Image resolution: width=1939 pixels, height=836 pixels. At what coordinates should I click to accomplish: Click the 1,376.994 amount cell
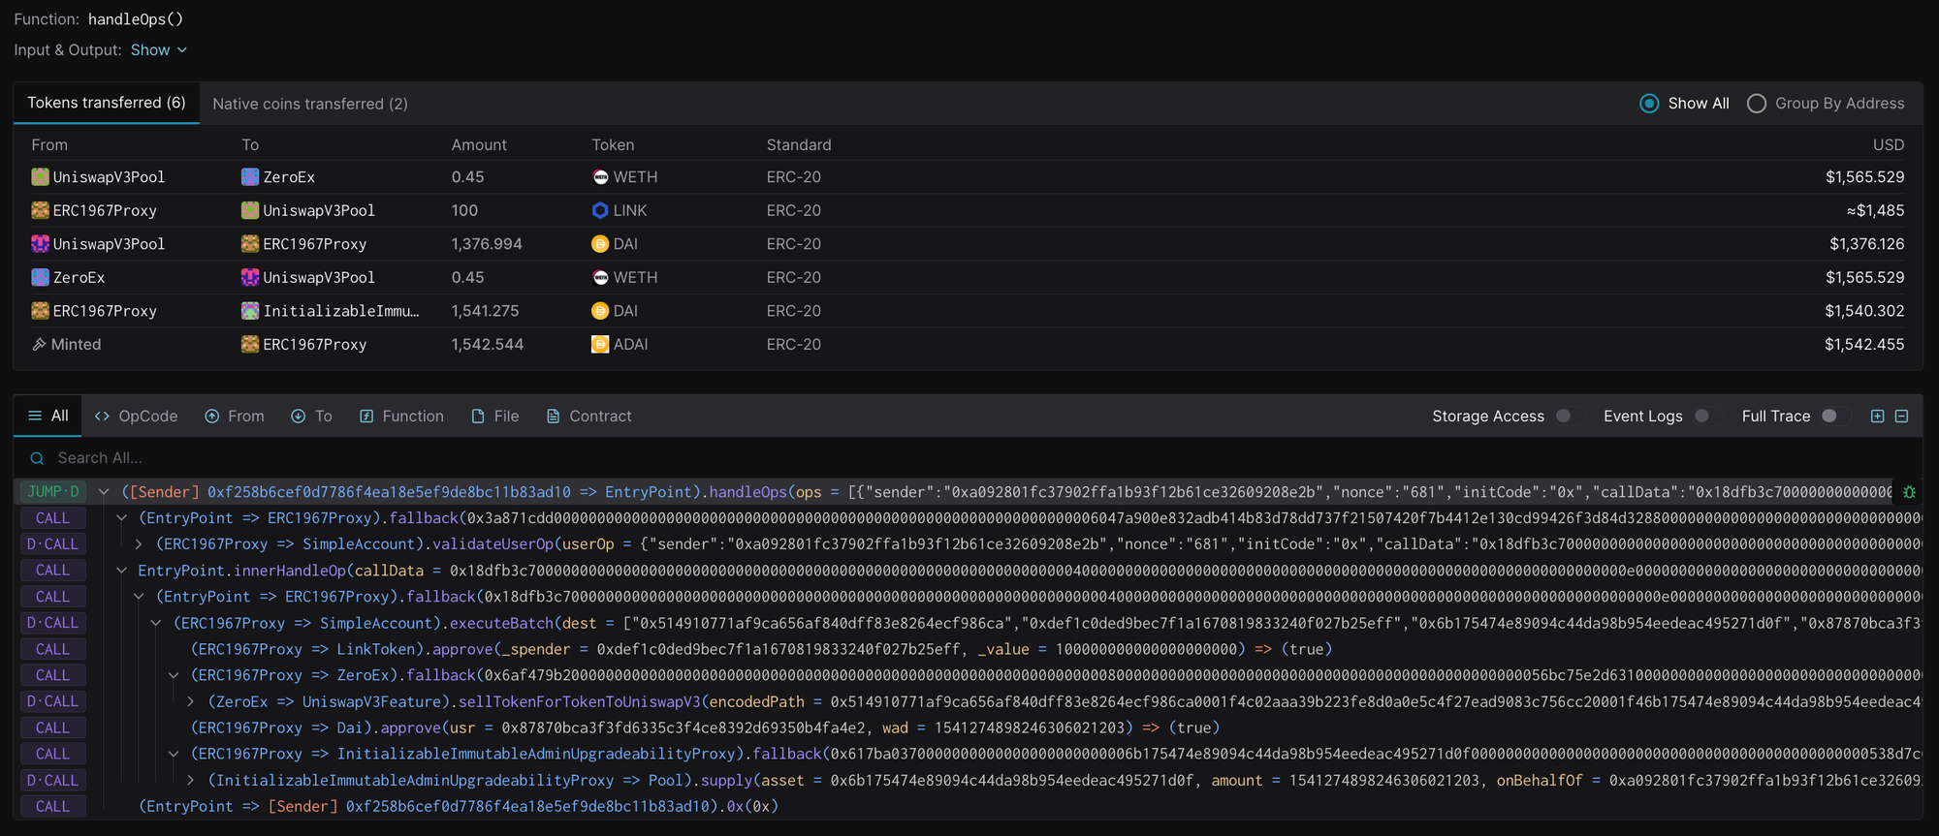pos(487,244)
